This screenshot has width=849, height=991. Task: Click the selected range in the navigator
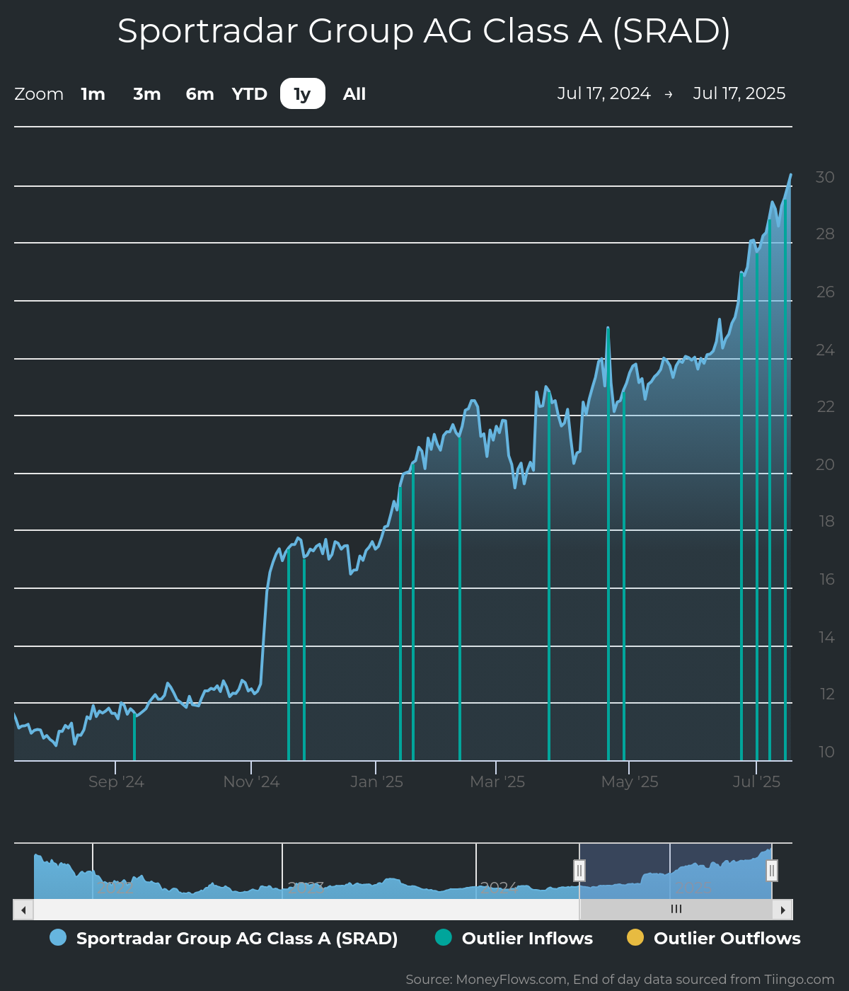point(676,871)
